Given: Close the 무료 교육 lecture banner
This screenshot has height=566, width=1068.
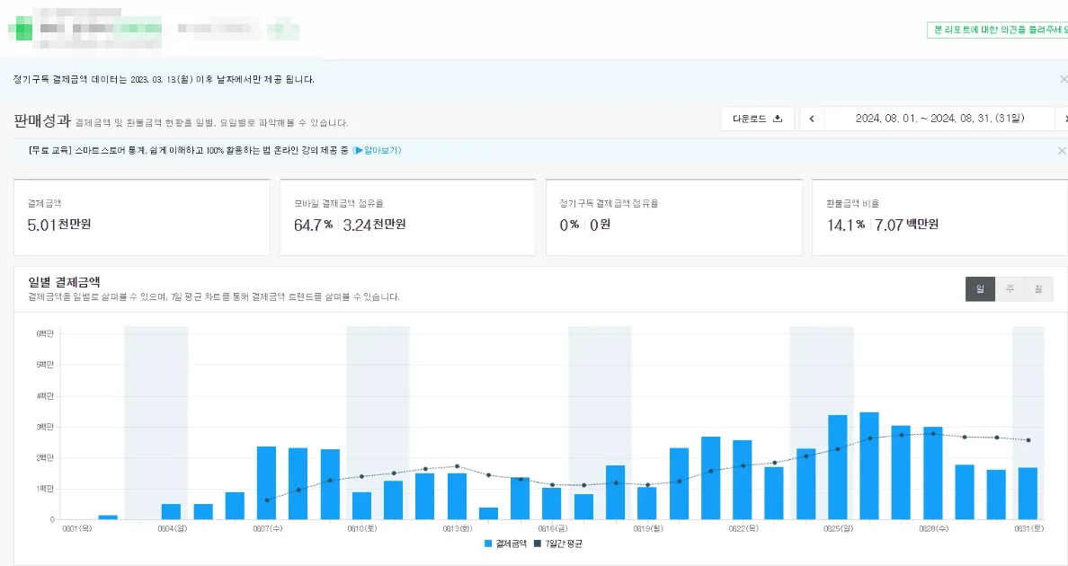Looking at the screenshot, I should click(x=1062, y=151).
